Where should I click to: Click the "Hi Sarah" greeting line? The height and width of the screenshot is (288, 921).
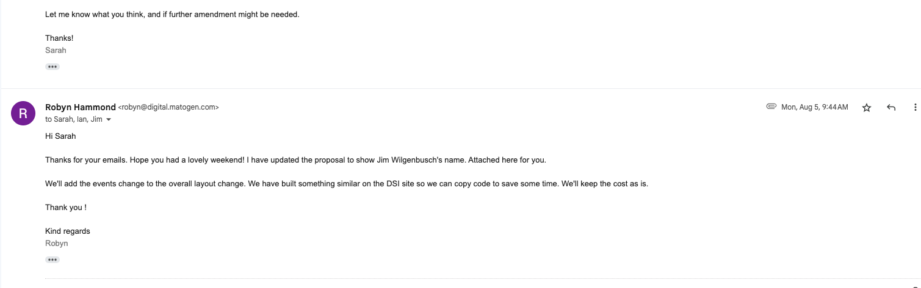tap(60, 136)
